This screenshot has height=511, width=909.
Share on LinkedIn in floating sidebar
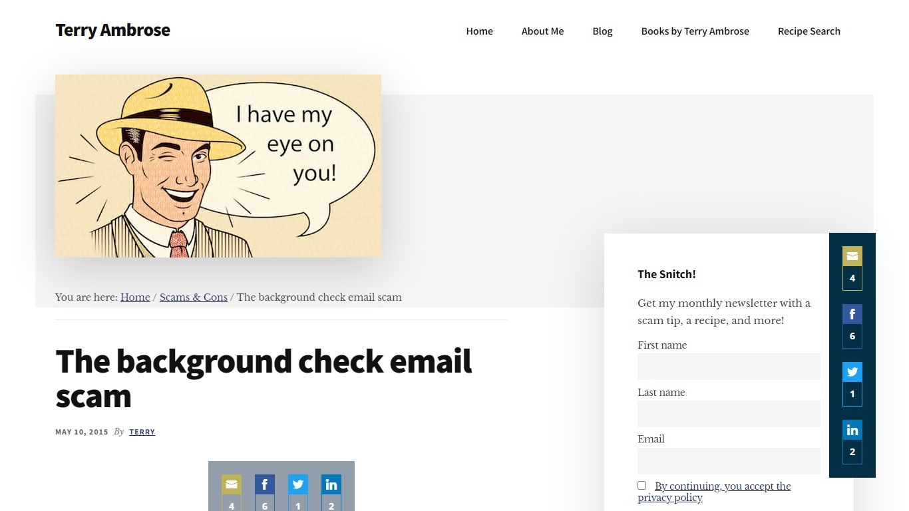click(x=852, y=430)
